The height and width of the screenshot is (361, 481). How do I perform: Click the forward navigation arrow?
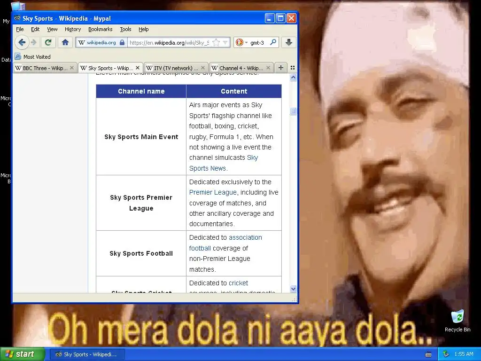coord(34,42)
